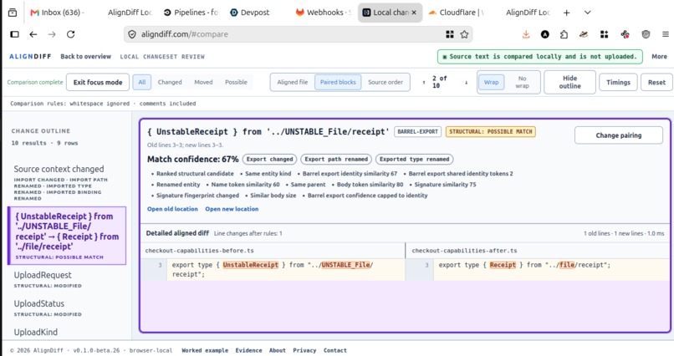Click the pink dotted extension icon in toolbar
The height and width of the screenshot is (356, 674).
(x=625, y=34)
